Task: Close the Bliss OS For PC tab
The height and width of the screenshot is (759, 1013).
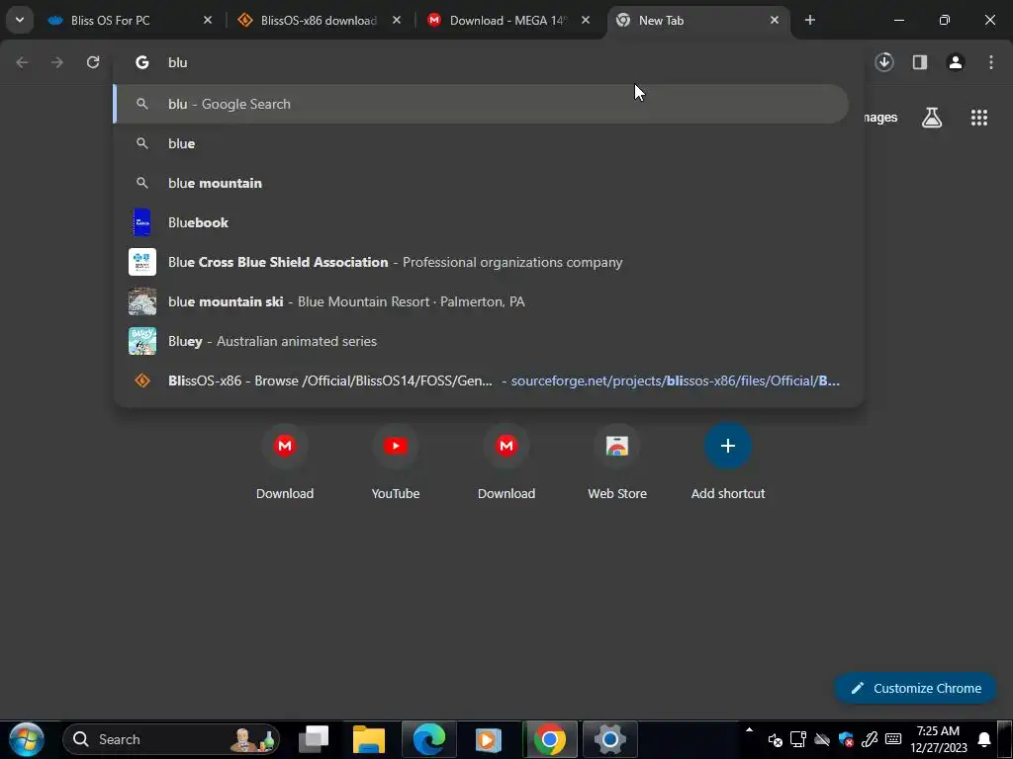Action: (x=208, y=20)
